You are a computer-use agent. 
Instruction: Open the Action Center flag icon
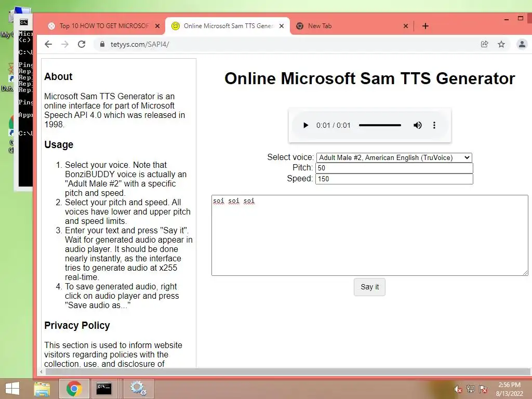pyautogui.click(x=483, y=389)
